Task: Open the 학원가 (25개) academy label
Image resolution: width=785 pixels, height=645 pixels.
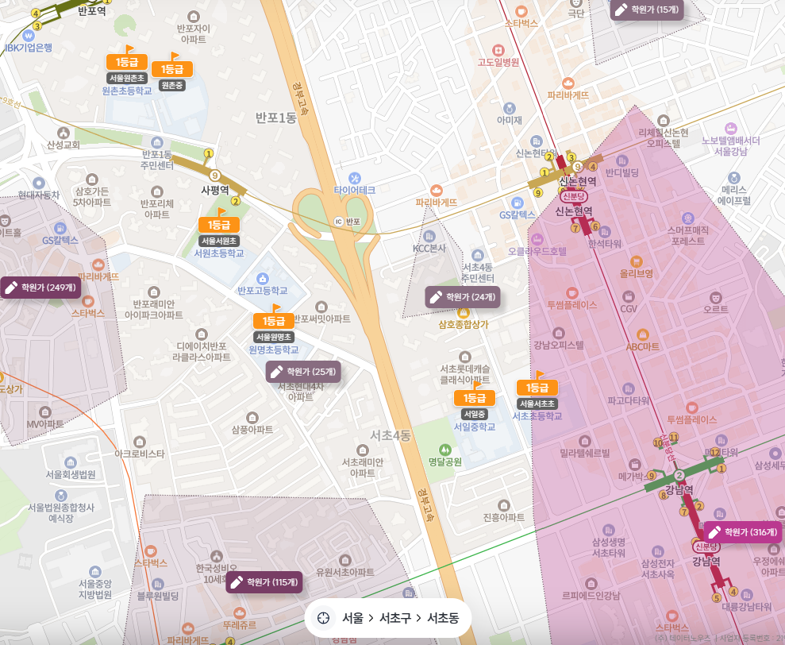Action: (303, 372)
